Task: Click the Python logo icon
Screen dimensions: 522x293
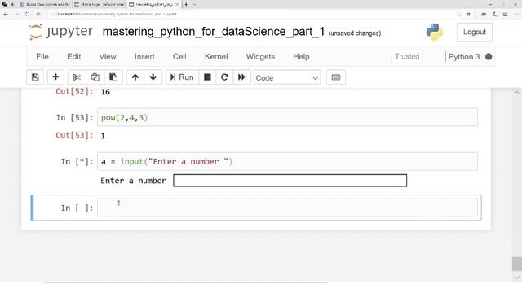Action: (435, 33)
